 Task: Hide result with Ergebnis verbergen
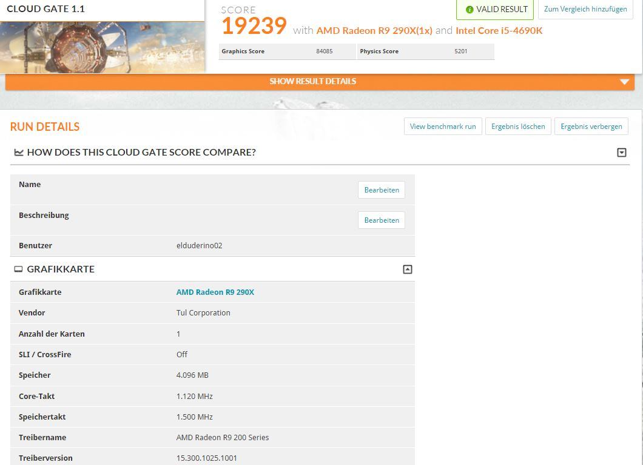pyautogui.click(x=591, y=126)
